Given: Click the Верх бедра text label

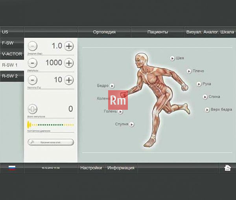Looking at the screenshot, I should 221,109.
